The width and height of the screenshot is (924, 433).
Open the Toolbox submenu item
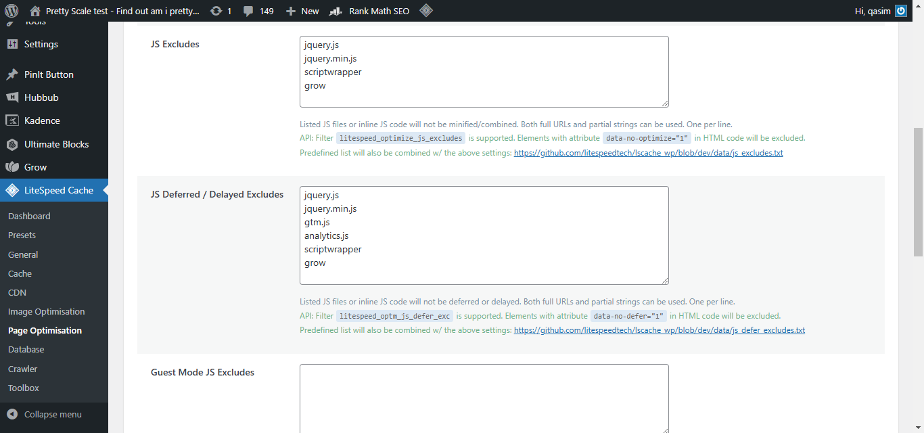pyautogui.click(x=24, y=388)
